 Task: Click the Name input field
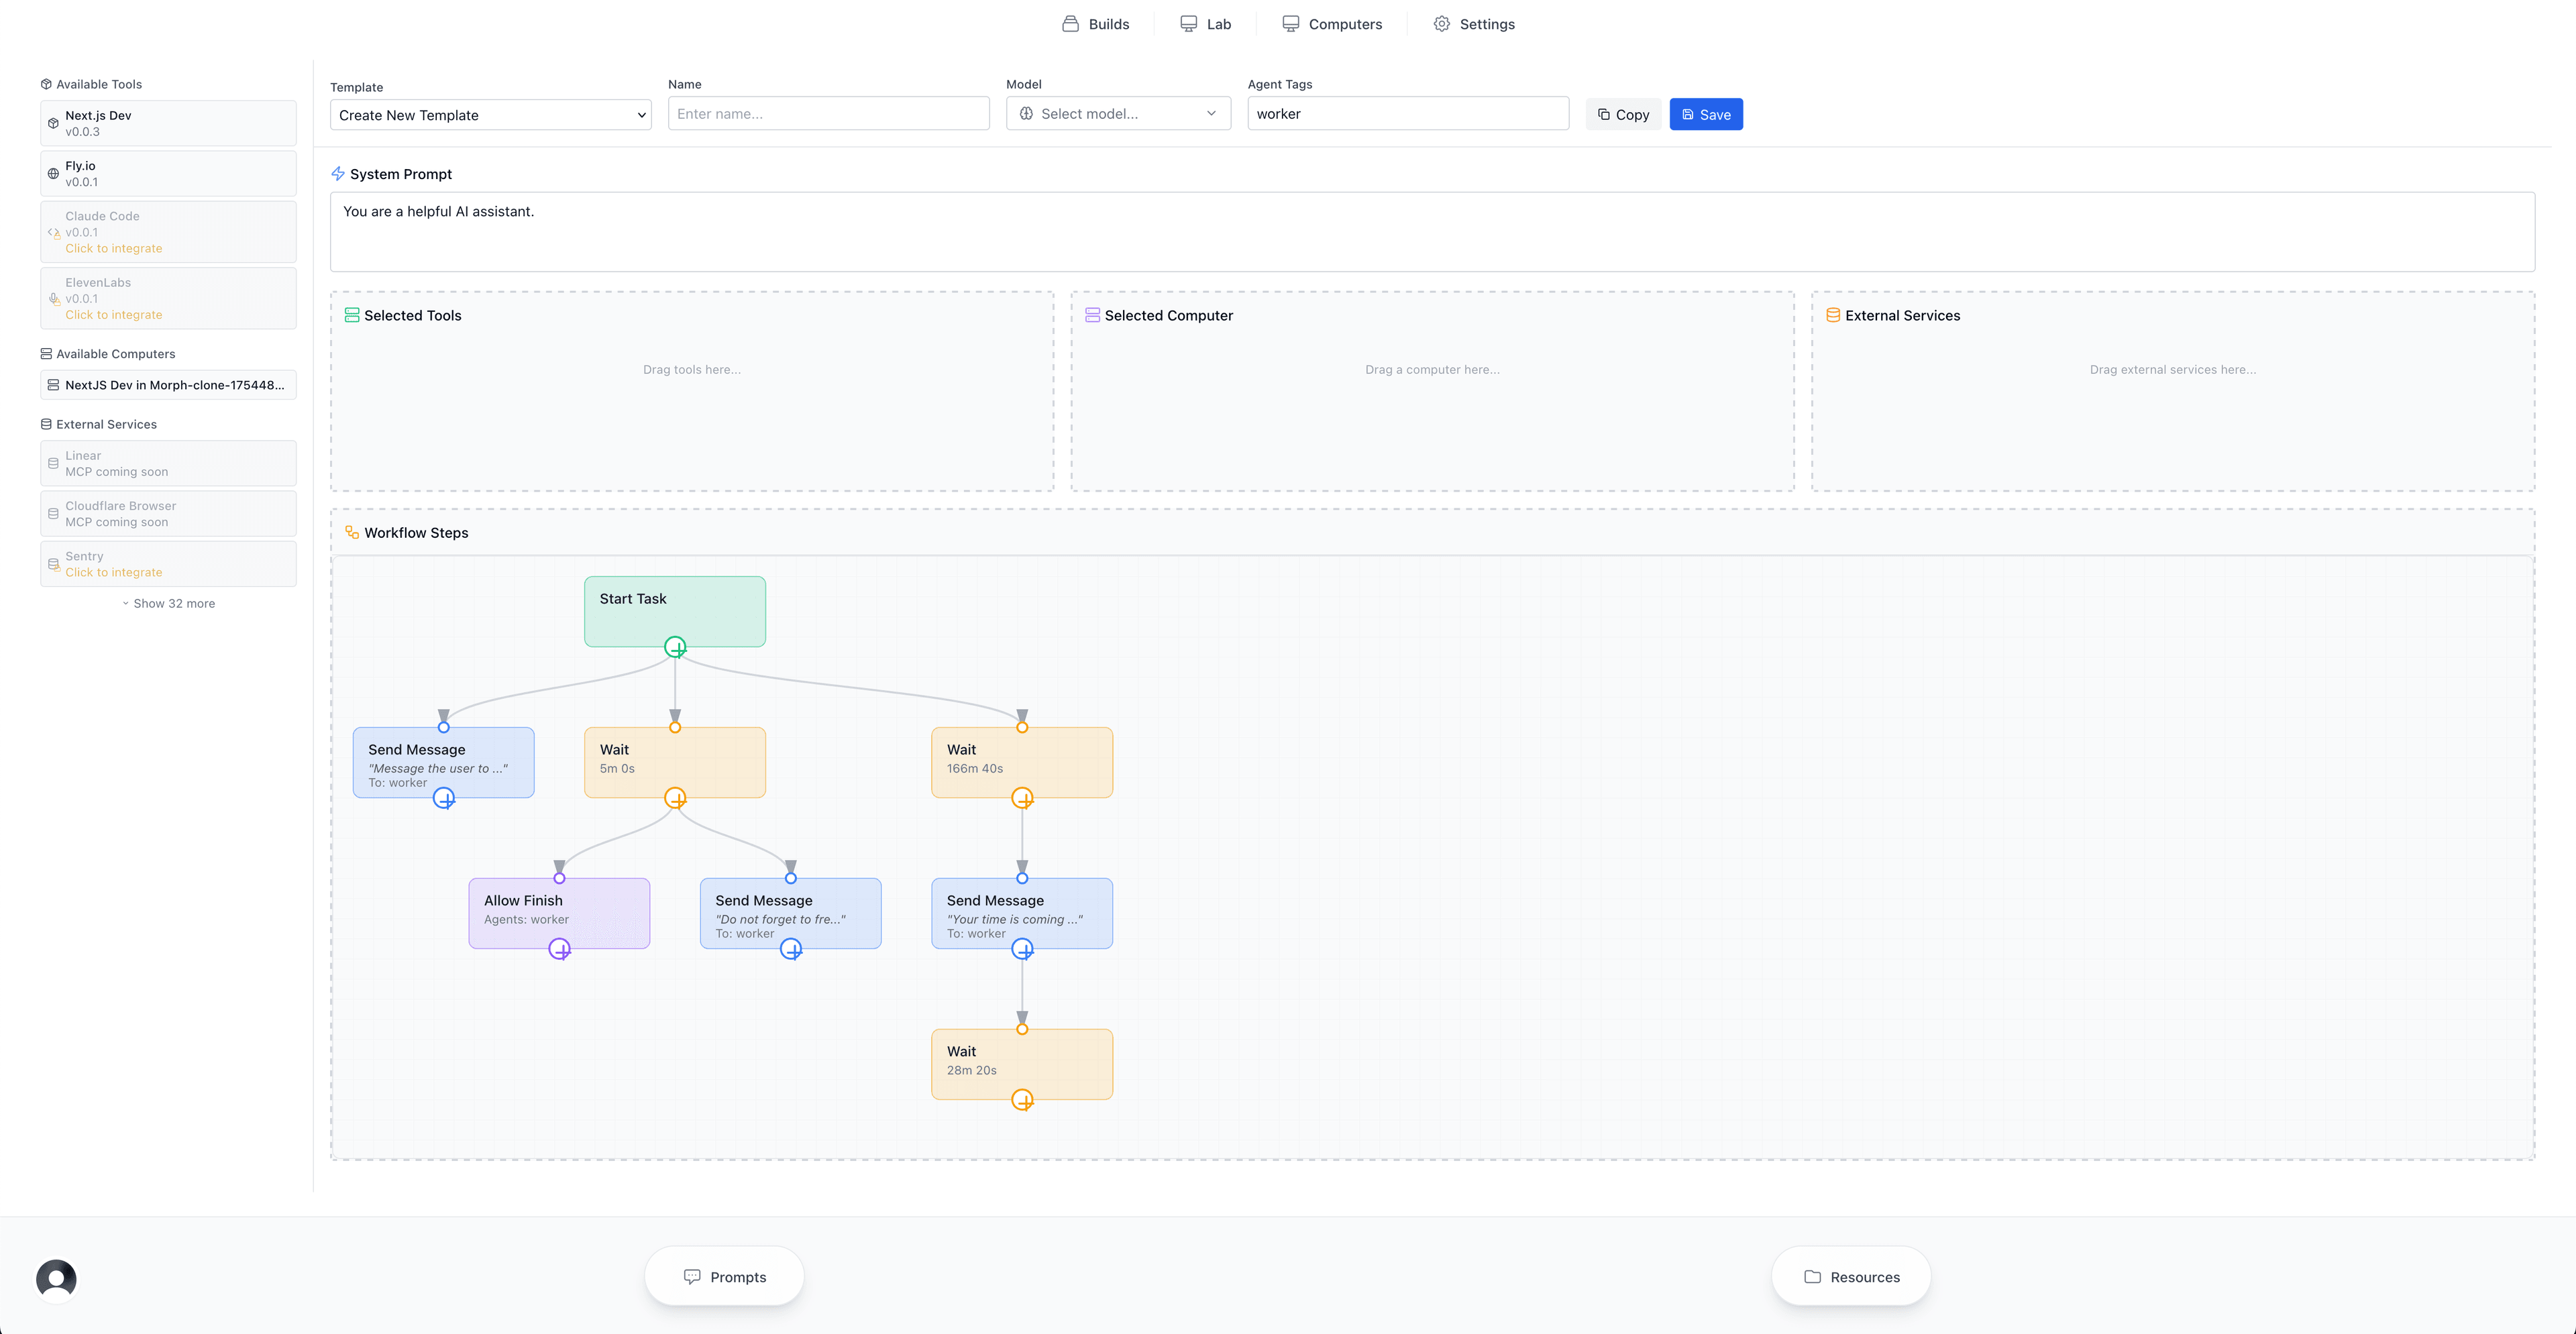828,114
